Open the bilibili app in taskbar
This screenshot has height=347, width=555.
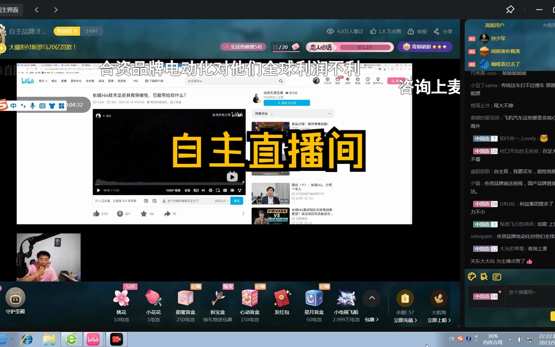[x=93, y=339]
